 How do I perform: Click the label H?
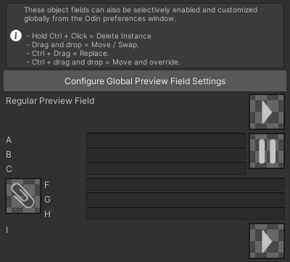(x=47, y=214)
